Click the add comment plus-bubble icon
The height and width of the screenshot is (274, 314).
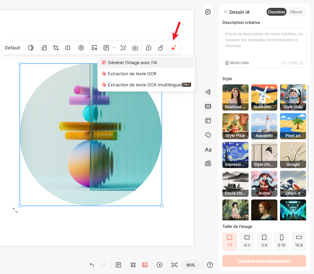pyautogui.click(x=148, y=48)
